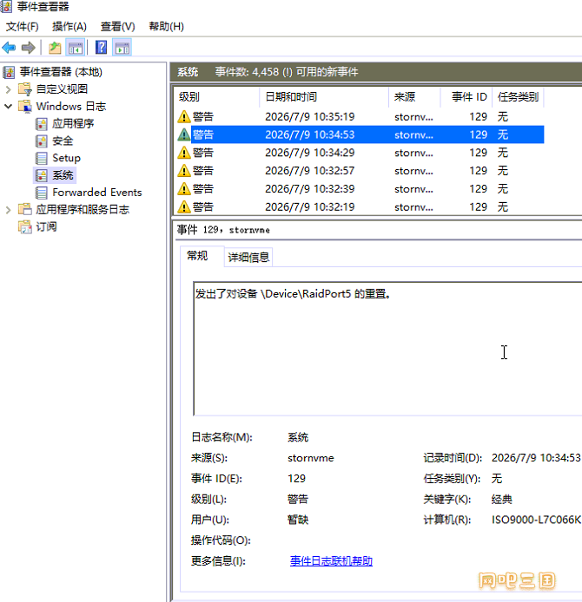
Task: Select event dated 2026/7/9 10:34:29
Action: [x=360, y=153]
